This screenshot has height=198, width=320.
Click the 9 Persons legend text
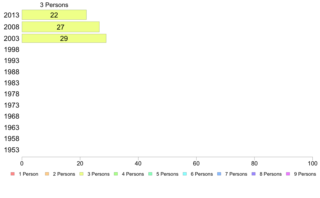coord(305,174)
